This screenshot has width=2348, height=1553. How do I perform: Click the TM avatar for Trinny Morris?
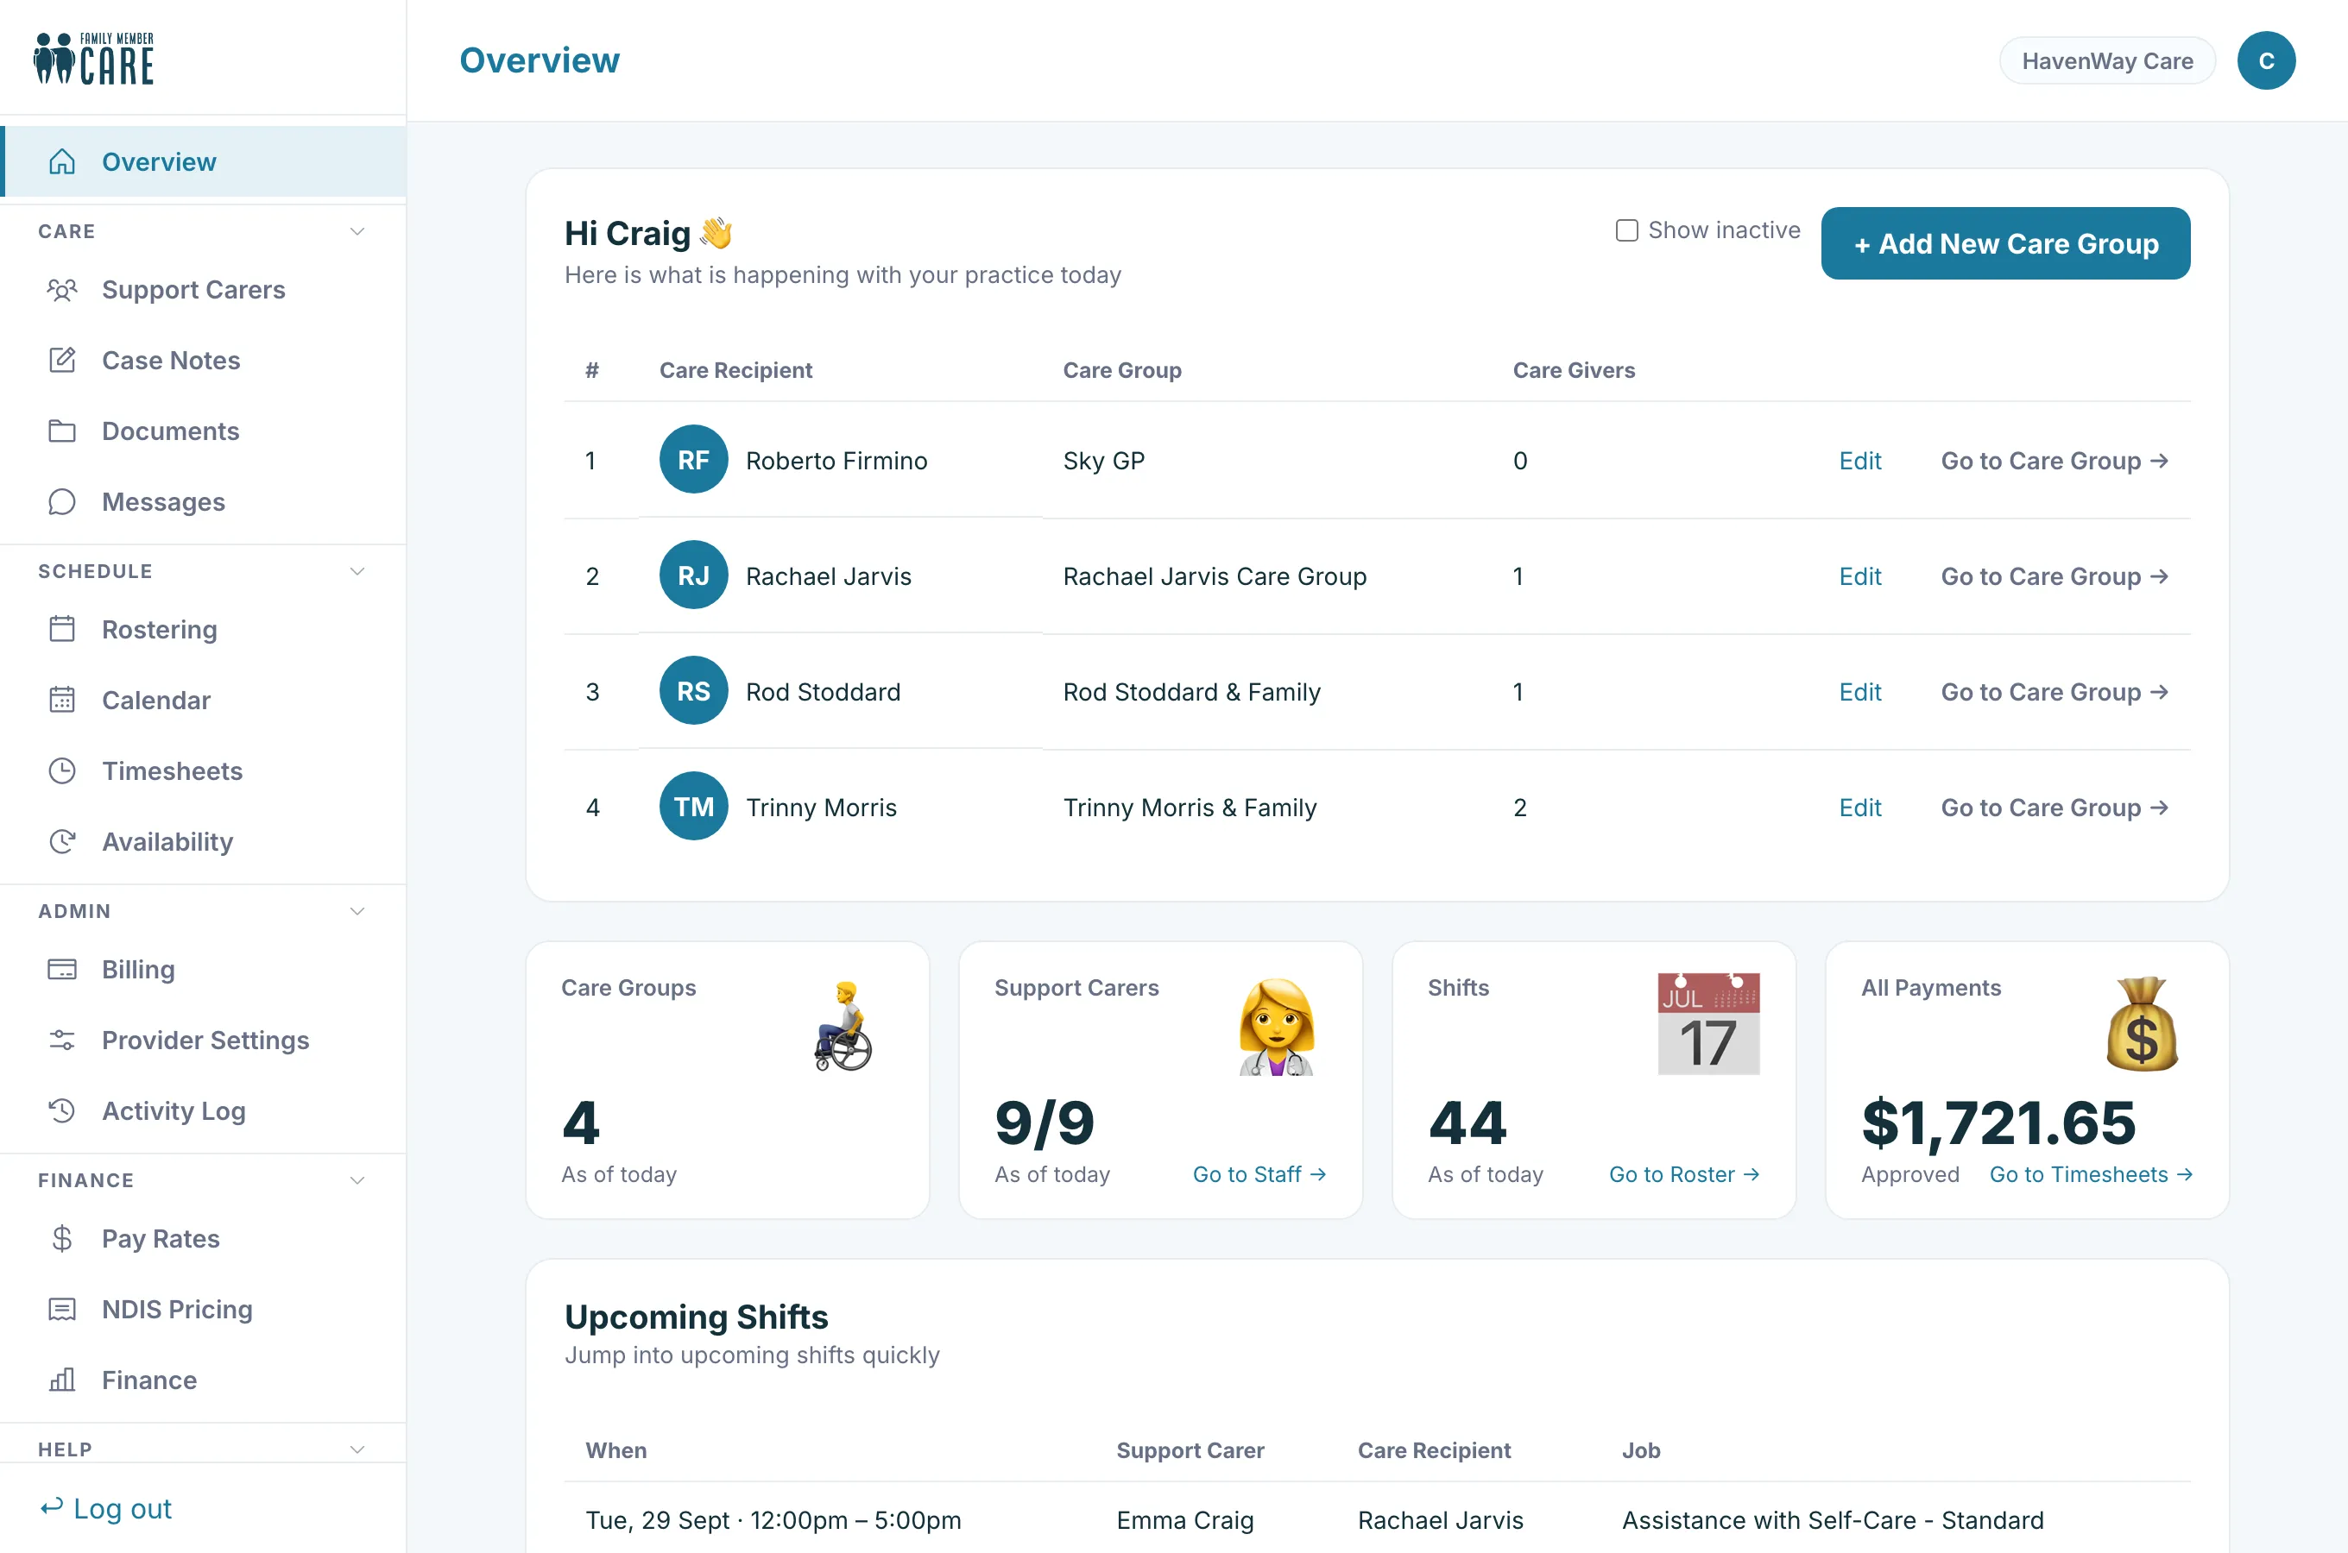(693, 808)
